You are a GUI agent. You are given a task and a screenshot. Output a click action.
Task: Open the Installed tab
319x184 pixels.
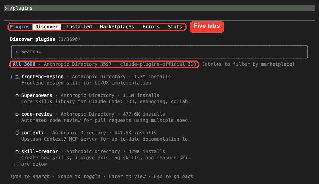click(79, 27)
